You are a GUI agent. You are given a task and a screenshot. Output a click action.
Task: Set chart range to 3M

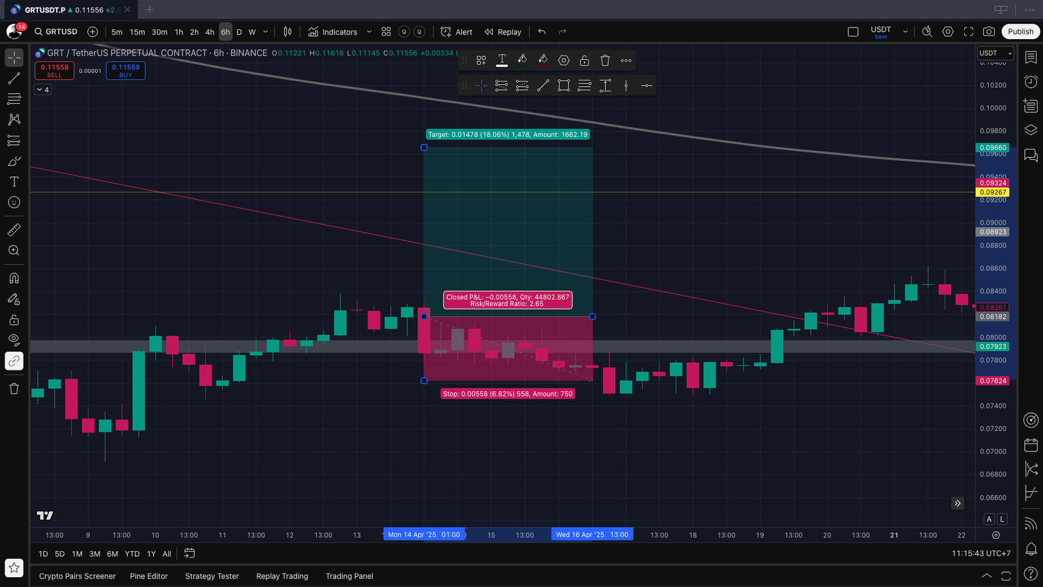pos(95,554)
